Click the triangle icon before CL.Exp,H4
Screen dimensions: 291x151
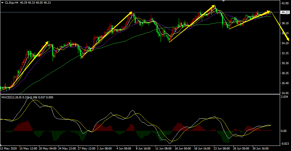coord(2,3)
